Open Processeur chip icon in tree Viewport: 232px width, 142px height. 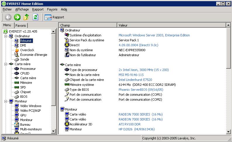tap(17, 69)
